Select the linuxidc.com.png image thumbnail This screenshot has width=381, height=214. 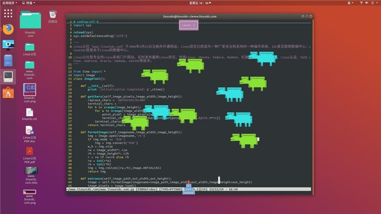pos(30,90)
